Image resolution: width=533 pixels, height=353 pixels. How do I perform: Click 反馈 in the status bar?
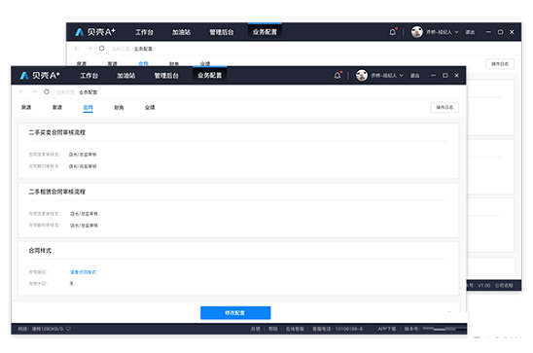pos(256,329)
